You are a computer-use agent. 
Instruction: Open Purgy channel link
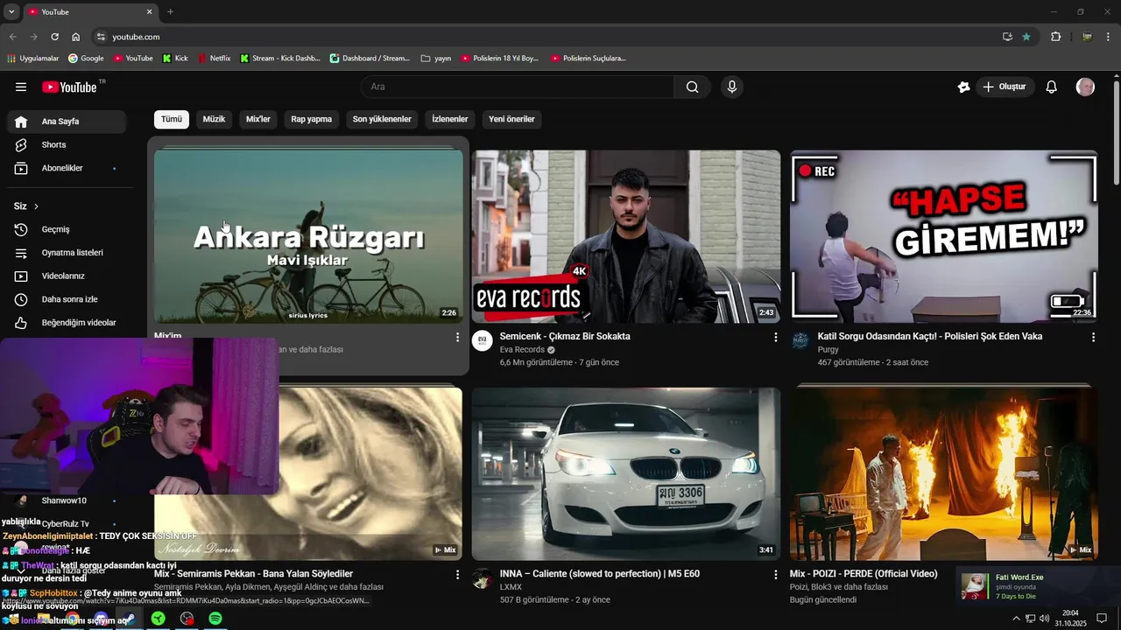[x=828, y=349]
